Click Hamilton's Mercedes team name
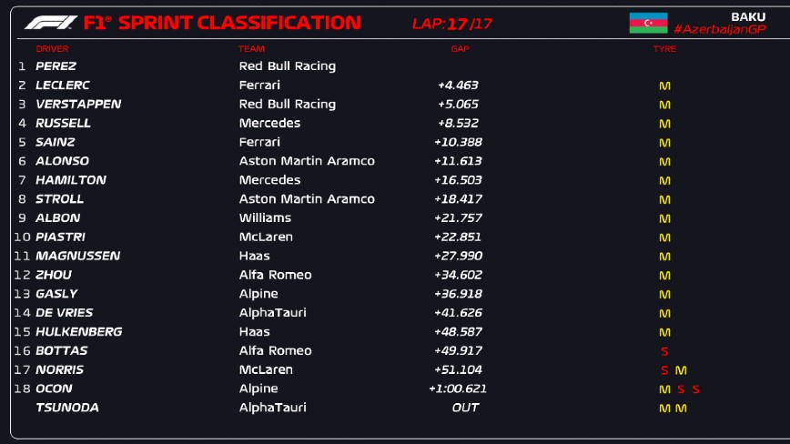Image resolution: width=790 pixels, height=444 pixels. (269, 181)
